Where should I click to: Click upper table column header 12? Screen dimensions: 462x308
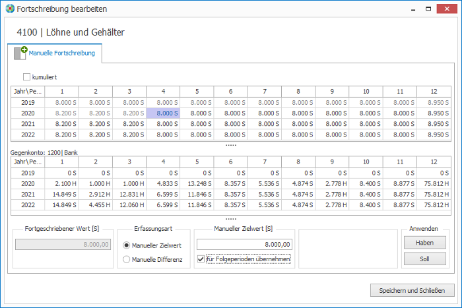[434, 92]
